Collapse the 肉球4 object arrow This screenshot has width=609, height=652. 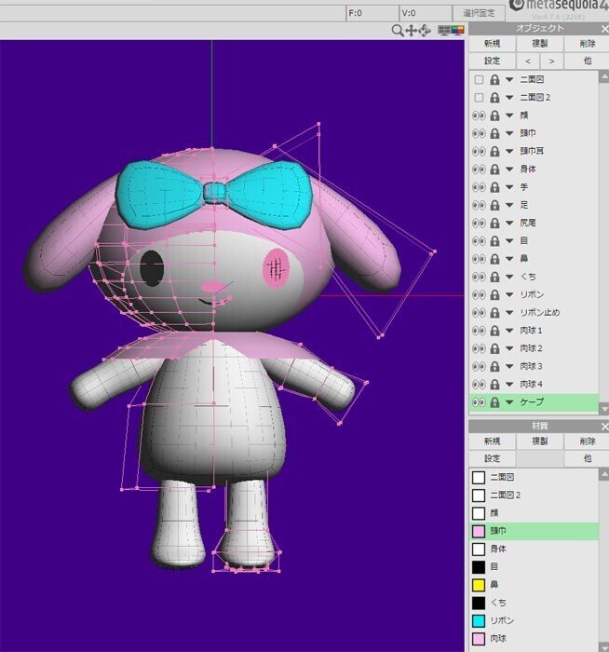coord(509,384)
